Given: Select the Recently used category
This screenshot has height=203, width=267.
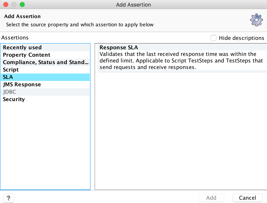Looking at the screenshot, I should [x=22, y=48].
